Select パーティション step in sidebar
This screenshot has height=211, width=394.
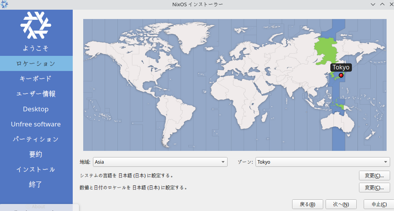tap(36, 139)
